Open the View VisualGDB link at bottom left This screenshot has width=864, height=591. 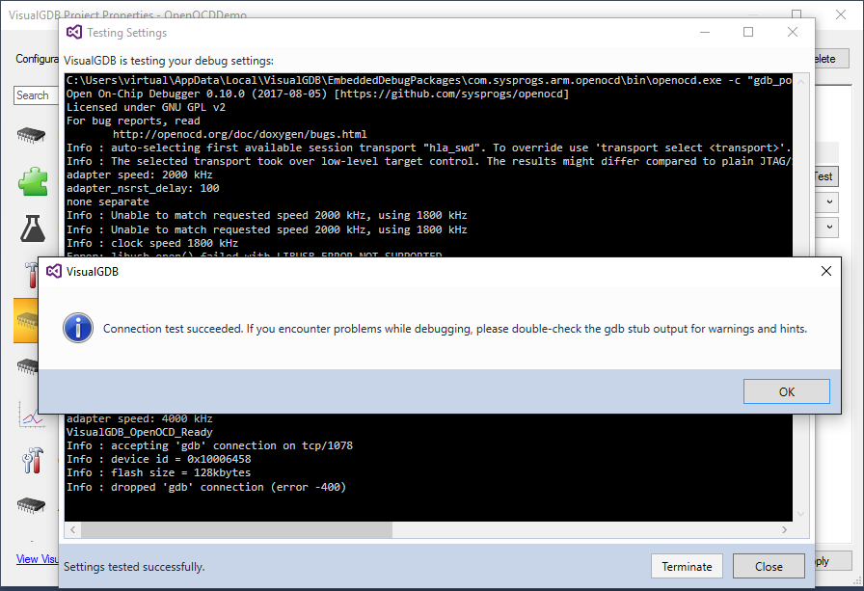37,559
